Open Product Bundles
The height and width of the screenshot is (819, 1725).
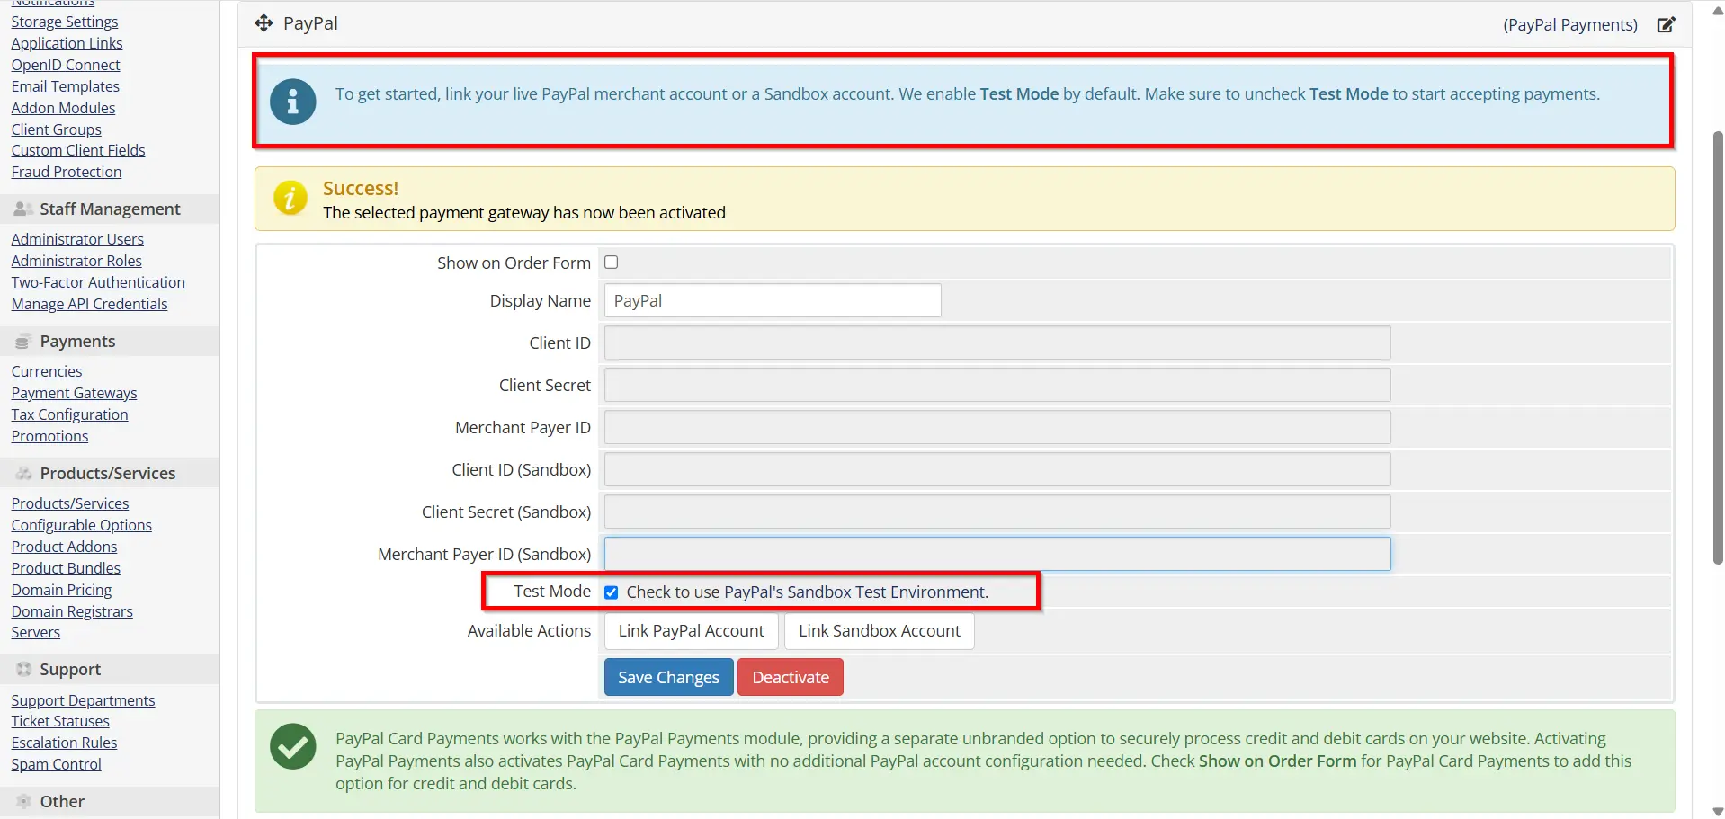66,568
